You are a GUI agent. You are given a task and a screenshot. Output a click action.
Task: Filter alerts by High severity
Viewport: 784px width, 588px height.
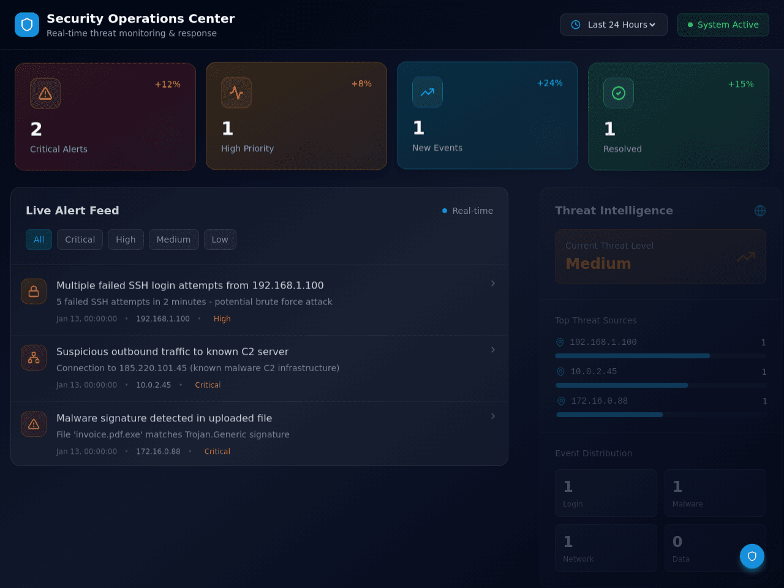[126, 239]
